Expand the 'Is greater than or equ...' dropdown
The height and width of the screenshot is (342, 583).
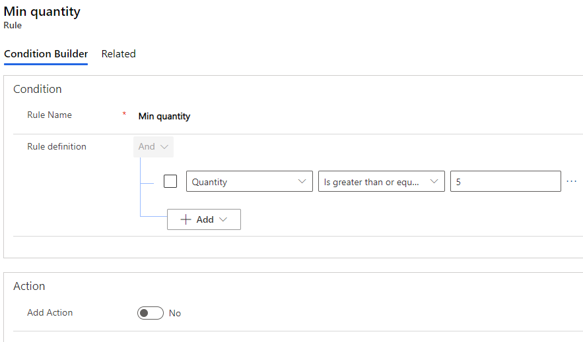click(381, 182)
